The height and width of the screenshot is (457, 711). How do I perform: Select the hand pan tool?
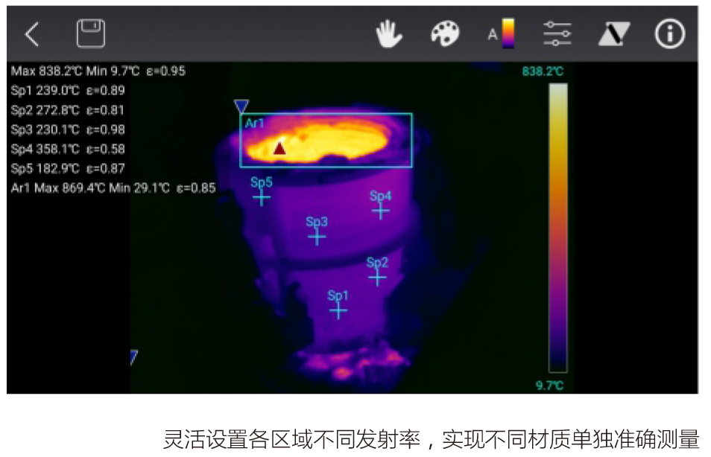tap(388, 34)
